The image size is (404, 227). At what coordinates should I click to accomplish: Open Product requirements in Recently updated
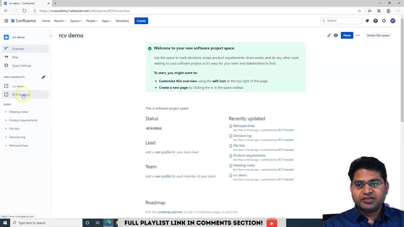pyautogui.click(x=249, y=155)
